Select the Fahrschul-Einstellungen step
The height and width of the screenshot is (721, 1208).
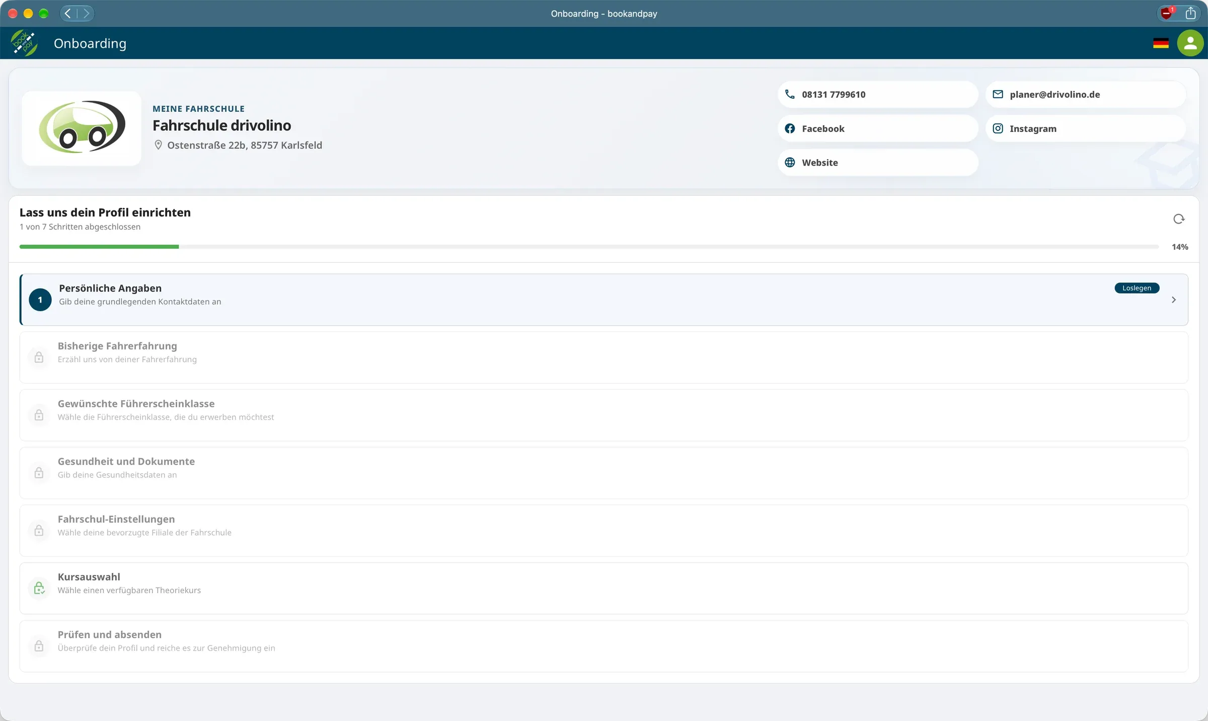click(x=603, y=531)
